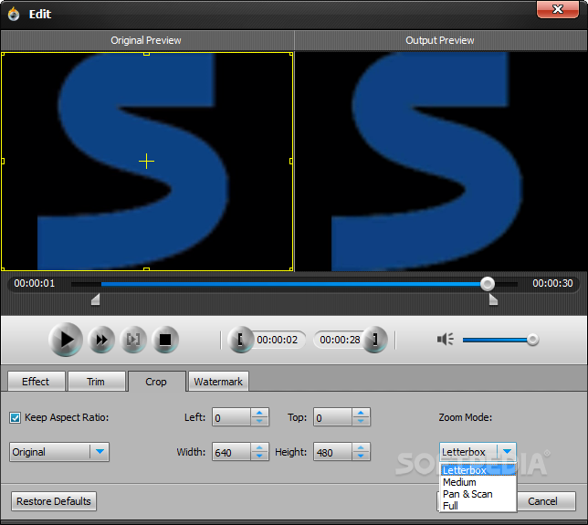Click the Top crop value field
588x525 pixels.
332,417
